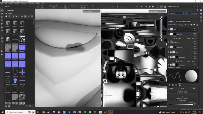Screen dimensions: 203x114
Task: Open first Paint effect blend mode dropdown
Action: click(189, 39)
